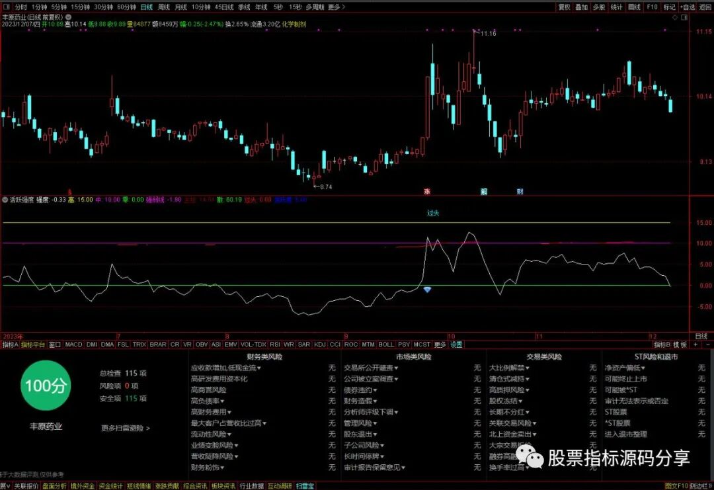Add stock via +自选 button
714x490 pixels.
(x=688, y=7)
